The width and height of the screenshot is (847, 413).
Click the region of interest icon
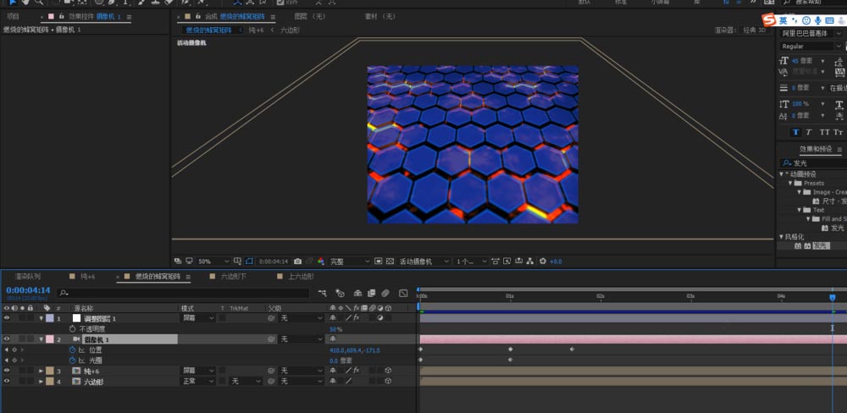pos(377,262)
